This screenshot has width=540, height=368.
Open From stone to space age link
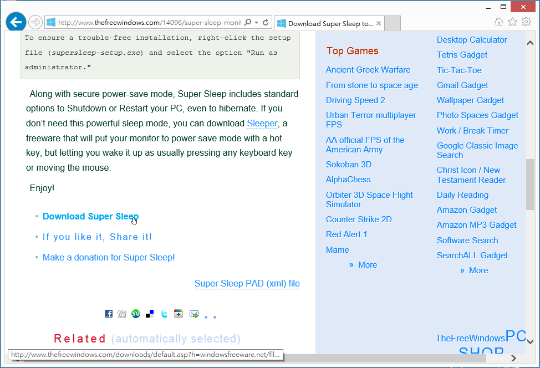point(372,85)
